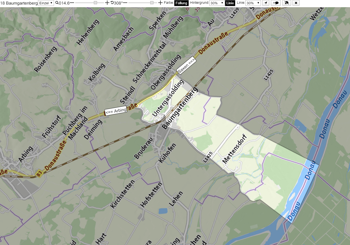The image size is (350, 245).
Task: Click the rotation reset arrow icon
Action: pos(112,3)
